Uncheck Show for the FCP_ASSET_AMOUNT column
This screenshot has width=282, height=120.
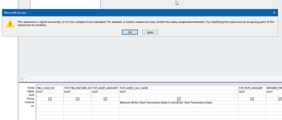point(105,99)
